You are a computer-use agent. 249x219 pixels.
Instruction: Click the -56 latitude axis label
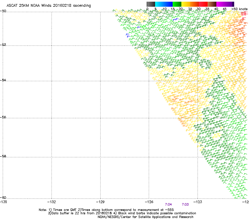(3, 117)
